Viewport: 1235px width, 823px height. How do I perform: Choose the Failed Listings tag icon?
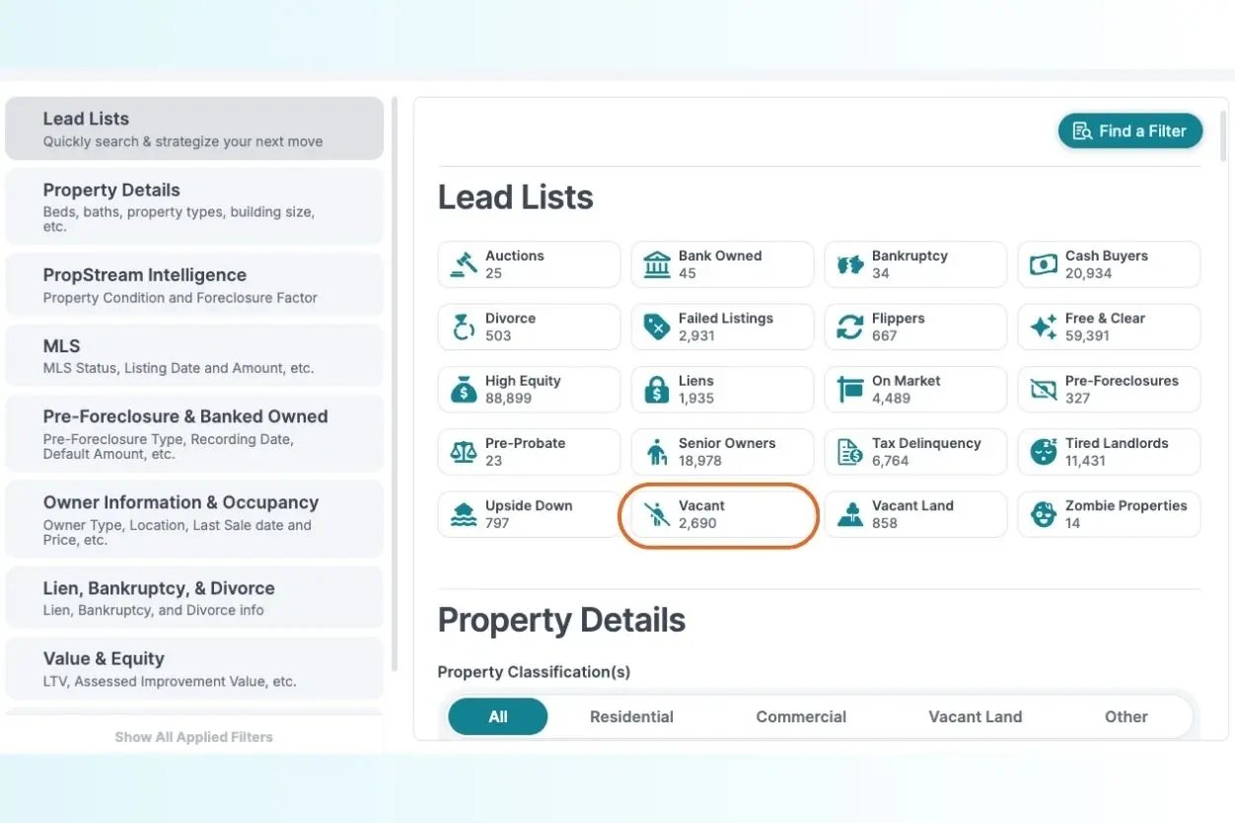coord(656,327)
